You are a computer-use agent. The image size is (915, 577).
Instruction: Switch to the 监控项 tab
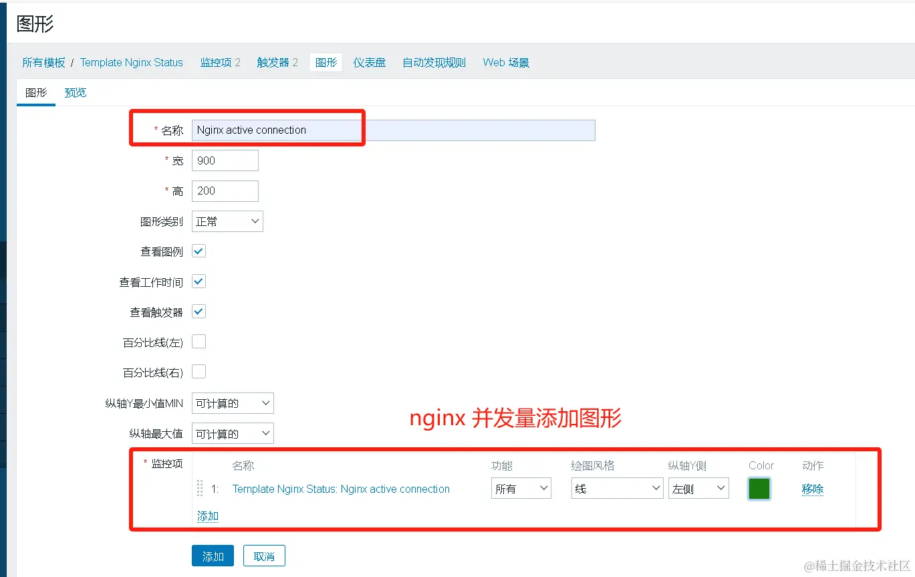220,62
